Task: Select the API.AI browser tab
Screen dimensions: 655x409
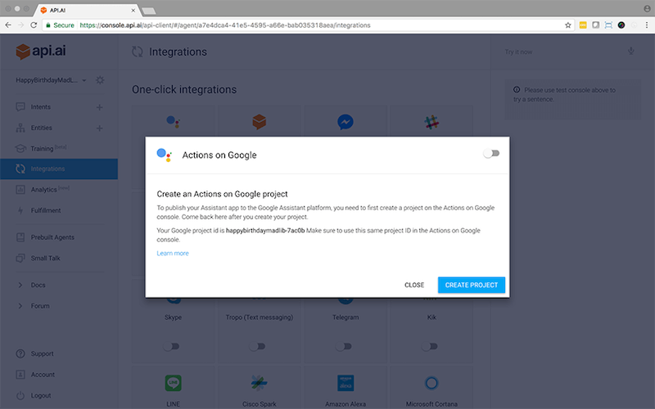Action: pos(89,10)
